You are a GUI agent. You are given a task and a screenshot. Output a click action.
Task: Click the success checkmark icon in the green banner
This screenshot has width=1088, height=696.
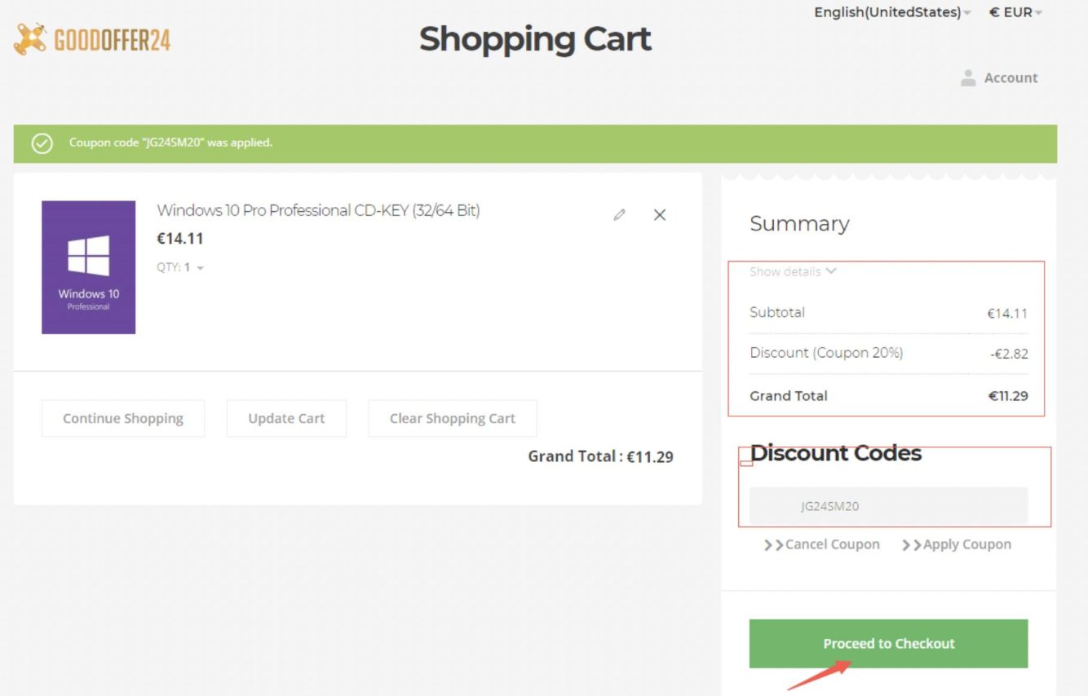tap(42, 143)
